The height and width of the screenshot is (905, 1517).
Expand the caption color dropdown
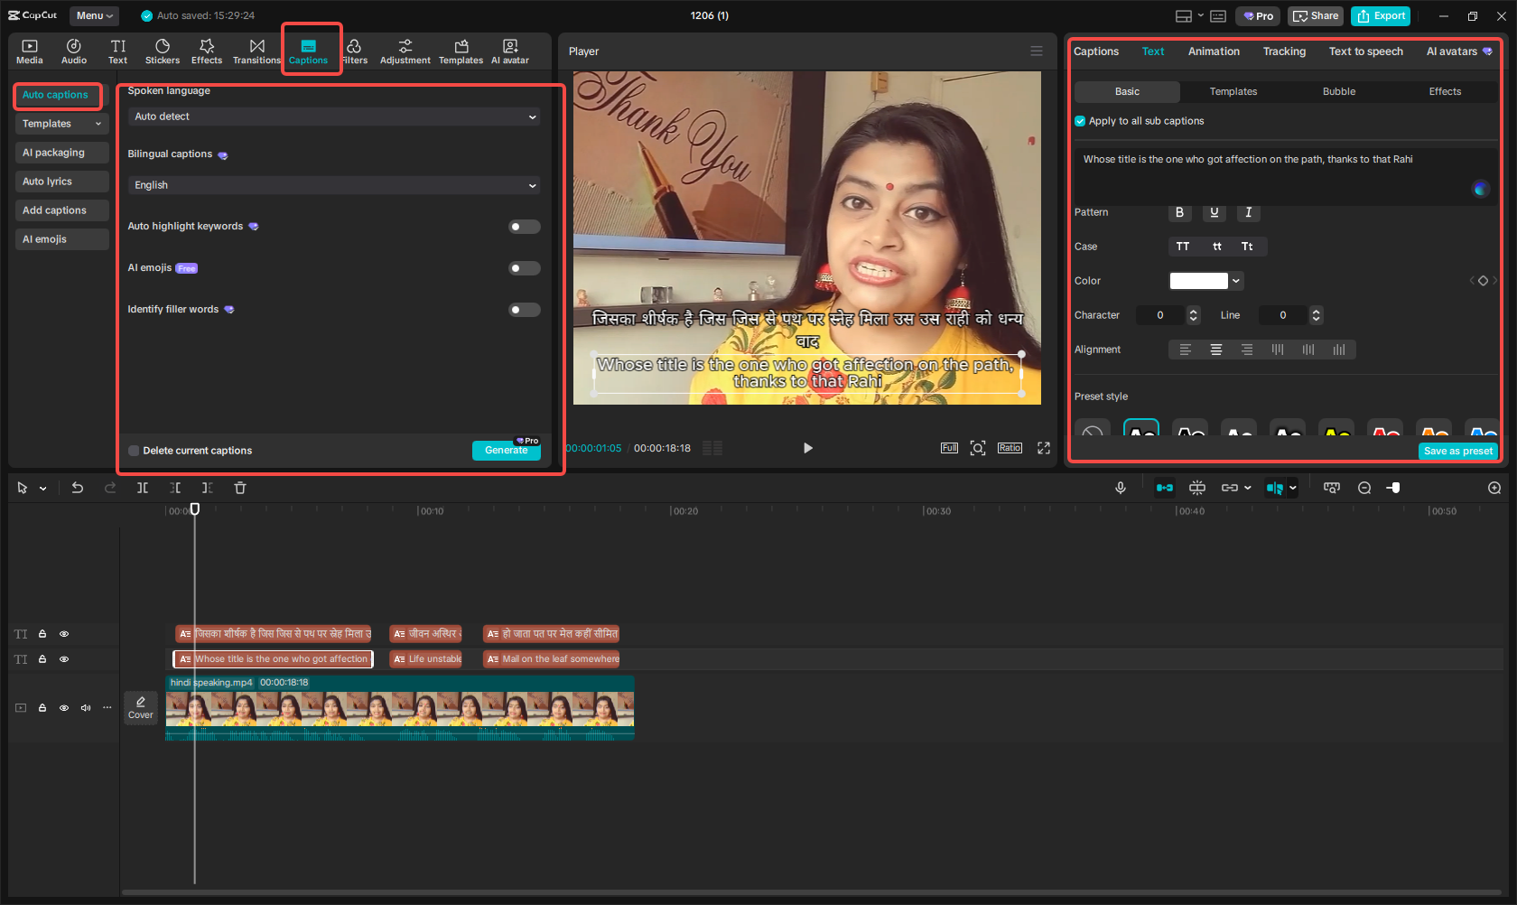tap(1234, 281)
